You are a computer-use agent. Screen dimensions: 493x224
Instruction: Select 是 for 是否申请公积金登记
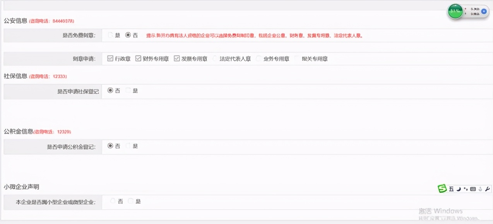click(x=128, y=146)
